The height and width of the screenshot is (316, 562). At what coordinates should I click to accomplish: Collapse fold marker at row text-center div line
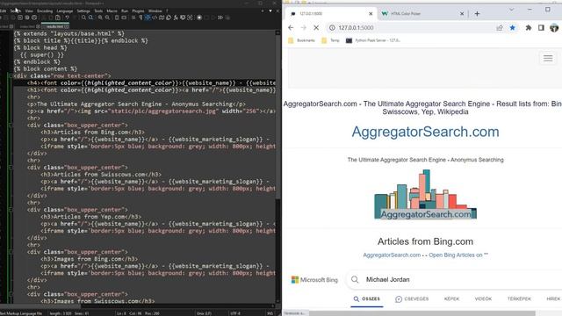(11, 76)
